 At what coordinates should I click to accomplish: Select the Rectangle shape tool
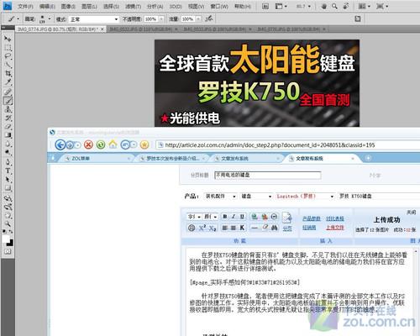(8, 188)
